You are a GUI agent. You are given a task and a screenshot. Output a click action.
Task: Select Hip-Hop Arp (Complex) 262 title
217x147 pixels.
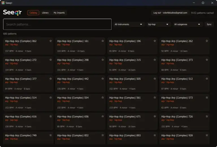point(177,41)
